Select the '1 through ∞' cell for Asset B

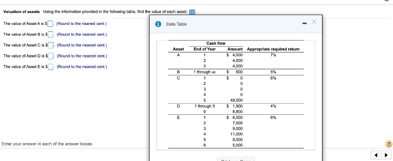coord(205,72)
